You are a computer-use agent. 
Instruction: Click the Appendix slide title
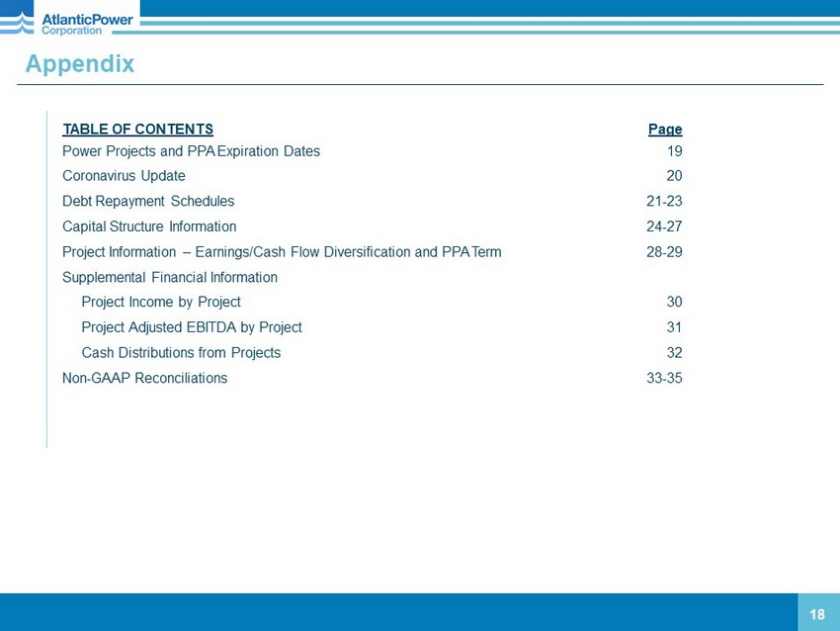click(x=80, y=64)
